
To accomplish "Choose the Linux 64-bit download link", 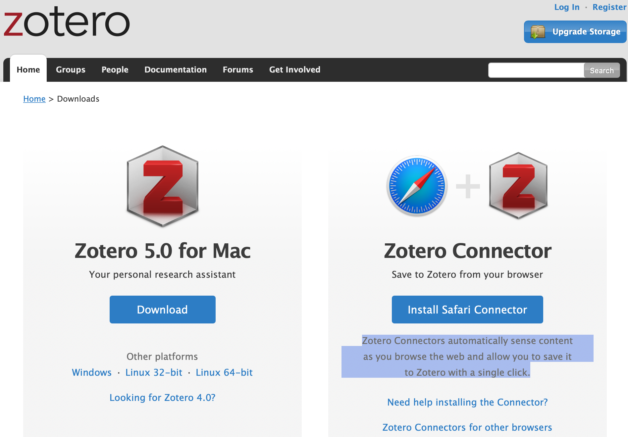I will click(224, 372).
